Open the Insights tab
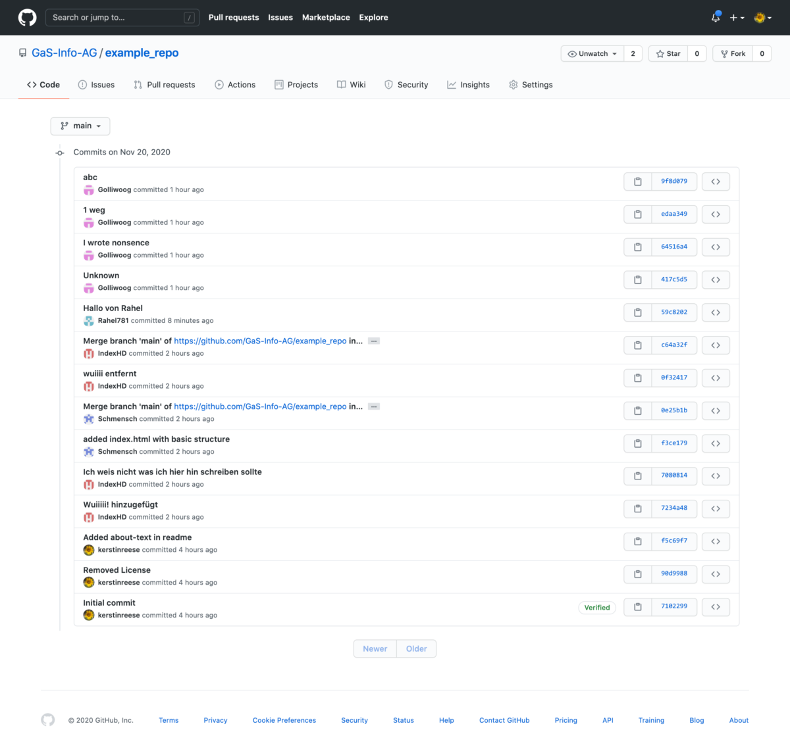The height and width of the screenshot is (755, 790). tap(468, 84)
